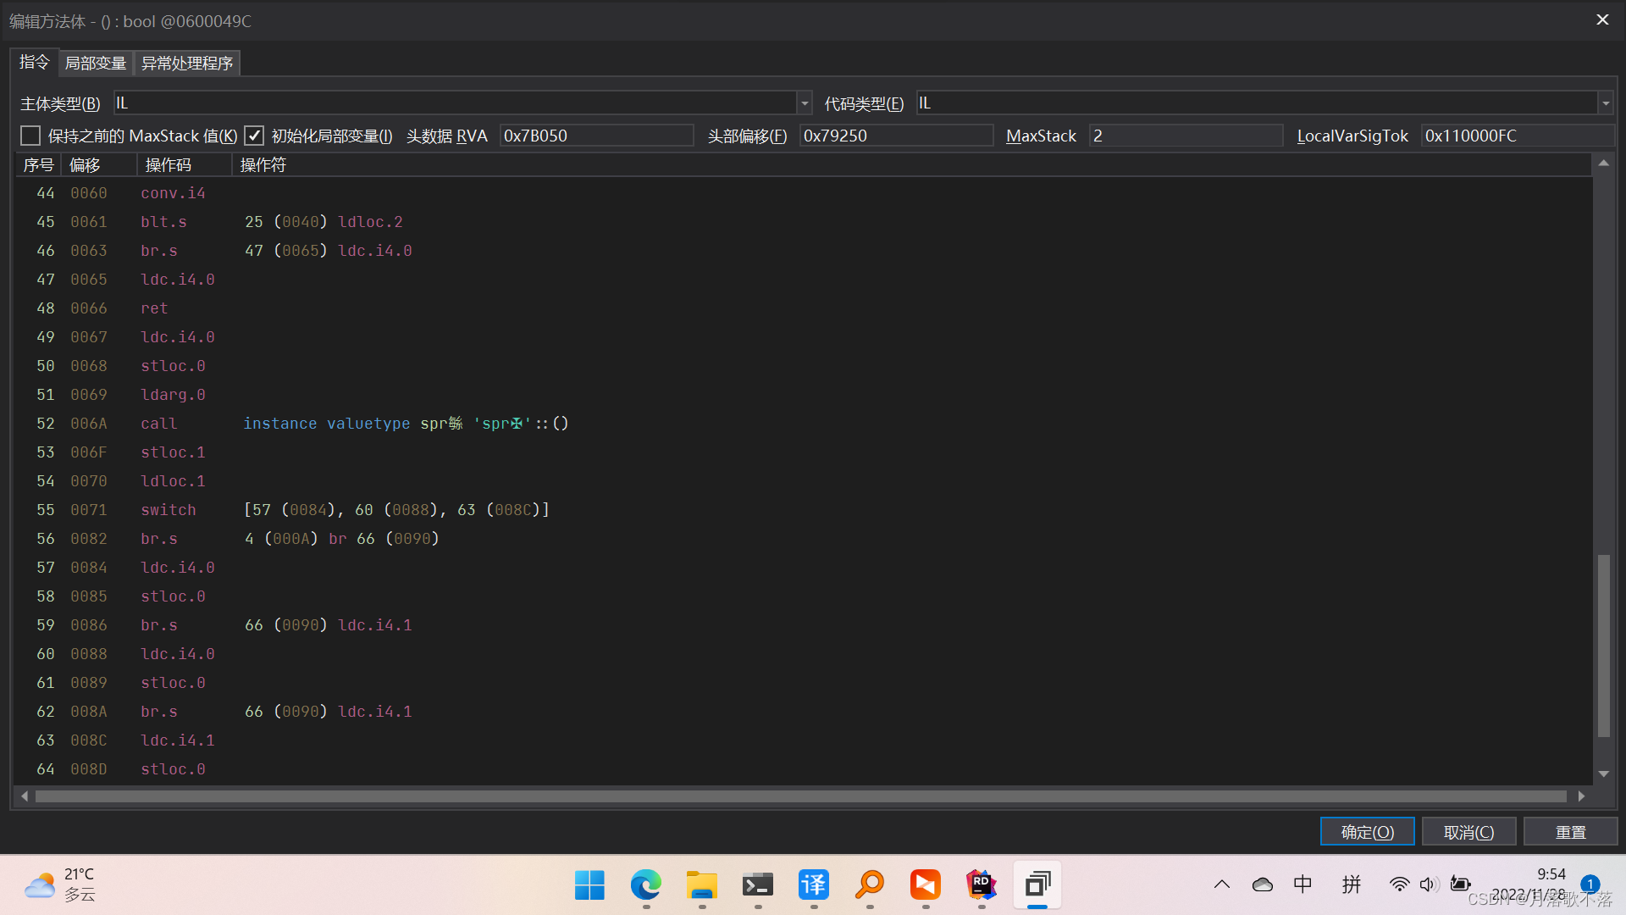Viewport: 1626px width, 915px height.
Task: Click the header offset field 0x79250
Action: [x=896, y=136]
